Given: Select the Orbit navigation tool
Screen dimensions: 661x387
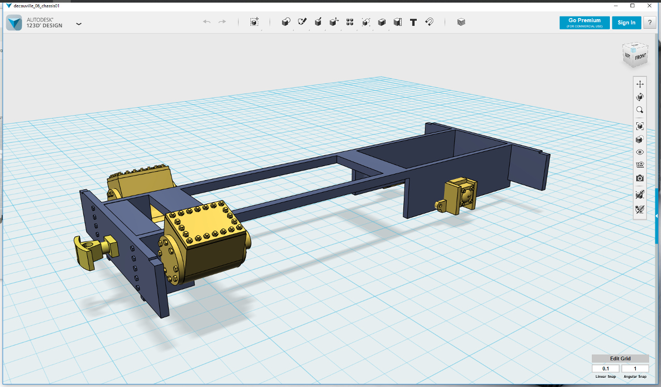Looking at the screenshot, I should tap(640, 97).
